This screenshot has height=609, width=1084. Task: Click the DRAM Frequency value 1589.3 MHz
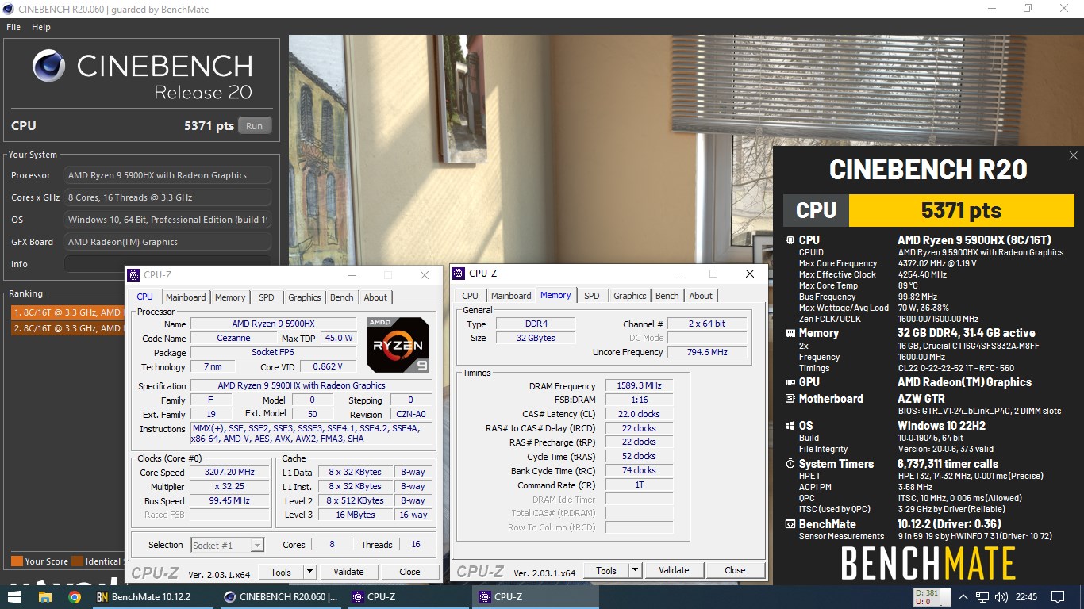[x=639, y=385]
